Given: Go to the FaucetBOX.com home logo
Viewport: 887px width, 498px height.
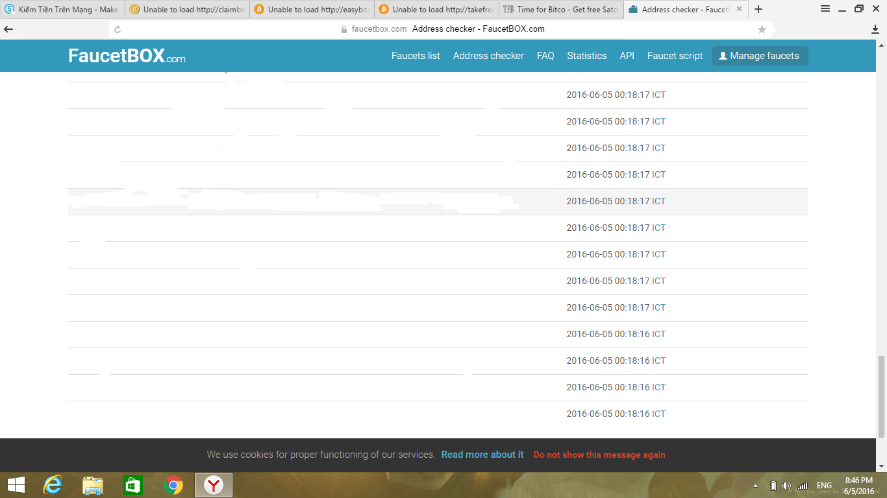Looking at the screenshot, I should [127, 56].
